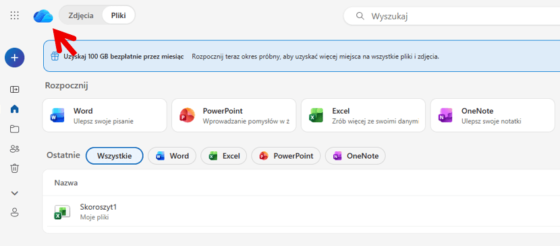Open the OneNote start card
Screen dimensions: 560x246
click(x=493, y=116)
